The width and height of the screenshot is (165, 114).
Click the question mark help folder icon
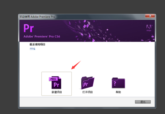click(118, 83)
